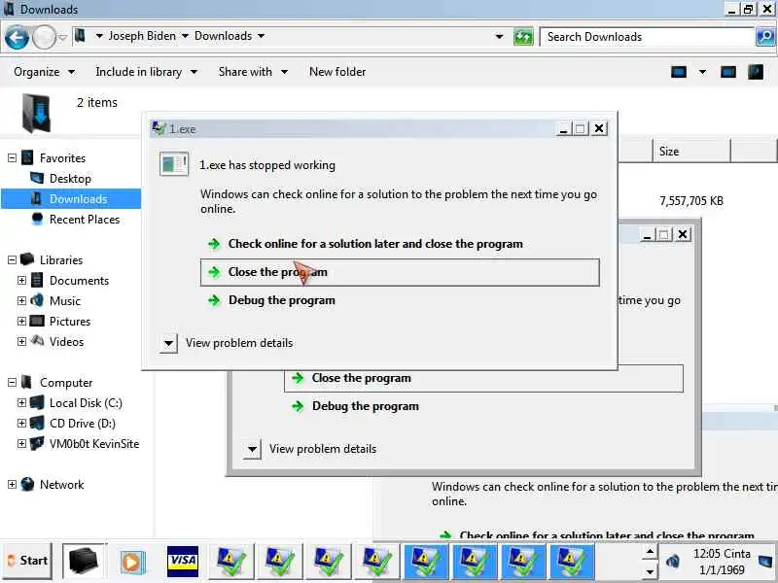This screenshot has width=778, height=583.
Task: Expand the Documents library
Action: pyautogui.click(x=21, y=280)
